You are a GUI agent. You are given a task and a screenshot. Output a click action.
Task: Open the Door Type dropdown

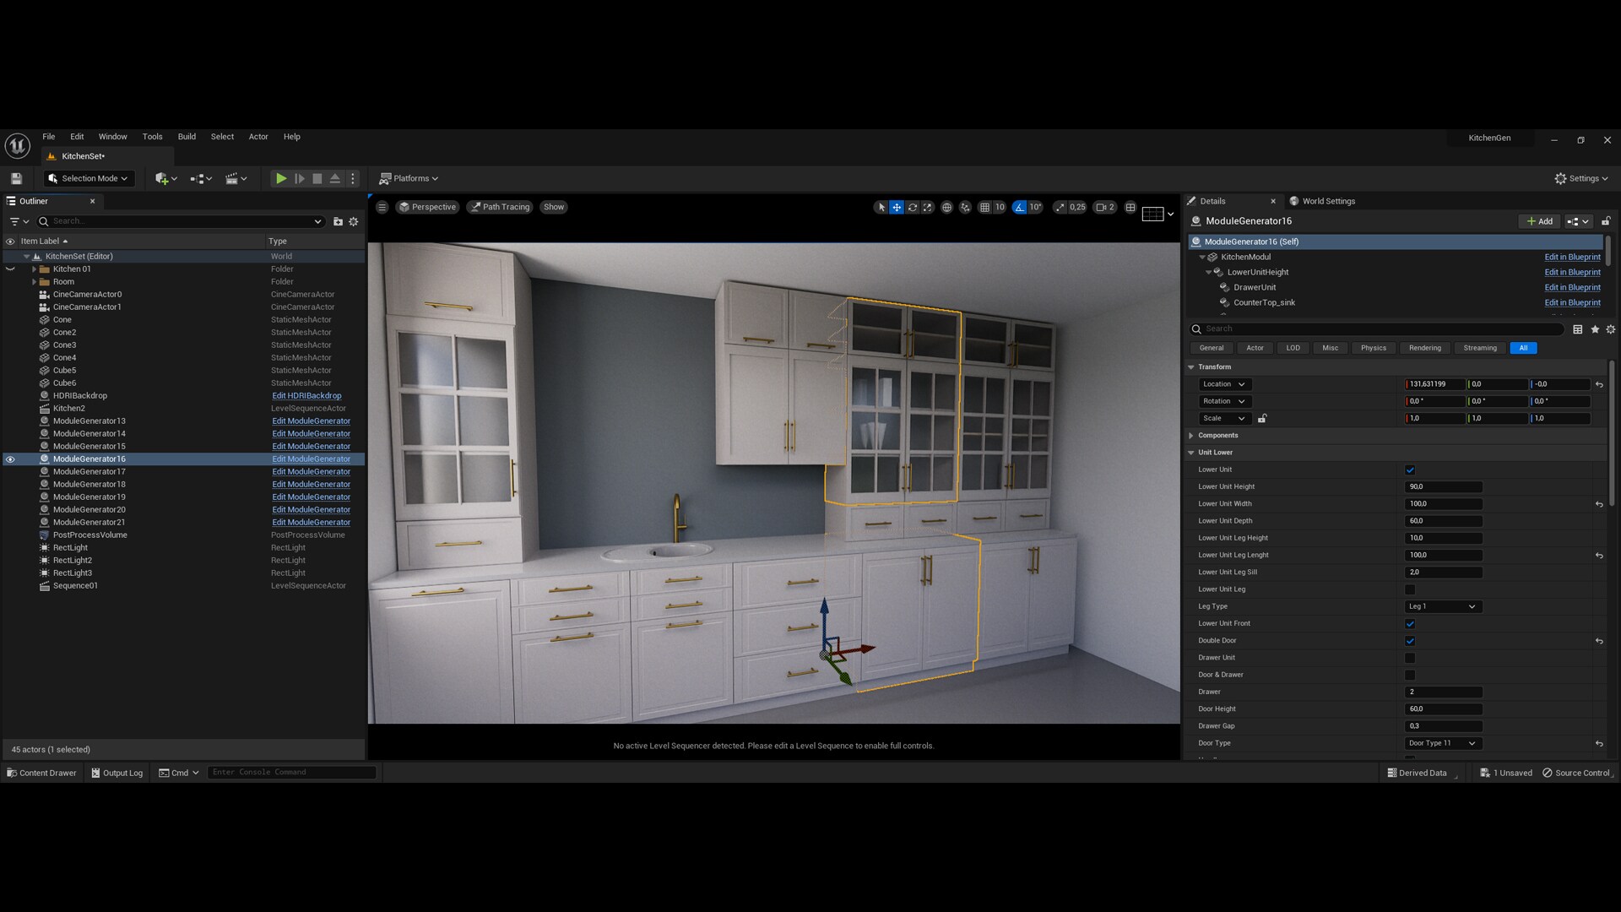pos(1441,743)
